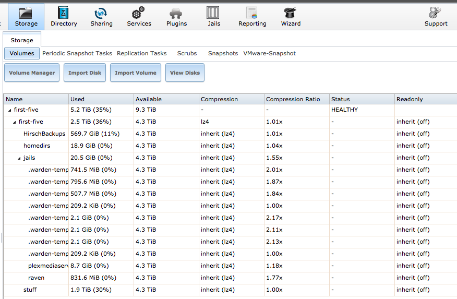Image resolution: width=457 pixels, height=299 pixels.
Task: Open Replication Tasks
Action: pos(142,53)
